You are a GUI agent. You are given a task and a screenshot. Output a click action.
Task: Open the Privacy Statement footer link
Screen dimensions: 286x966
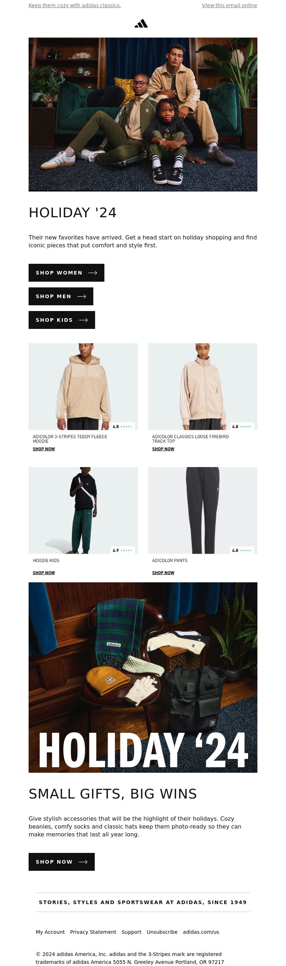click(93, 932)
